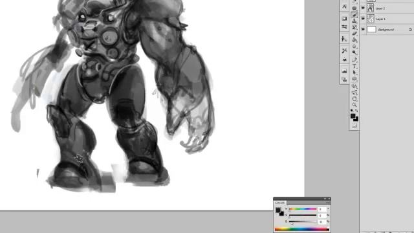Select the Brush tool

pos(354,15)
